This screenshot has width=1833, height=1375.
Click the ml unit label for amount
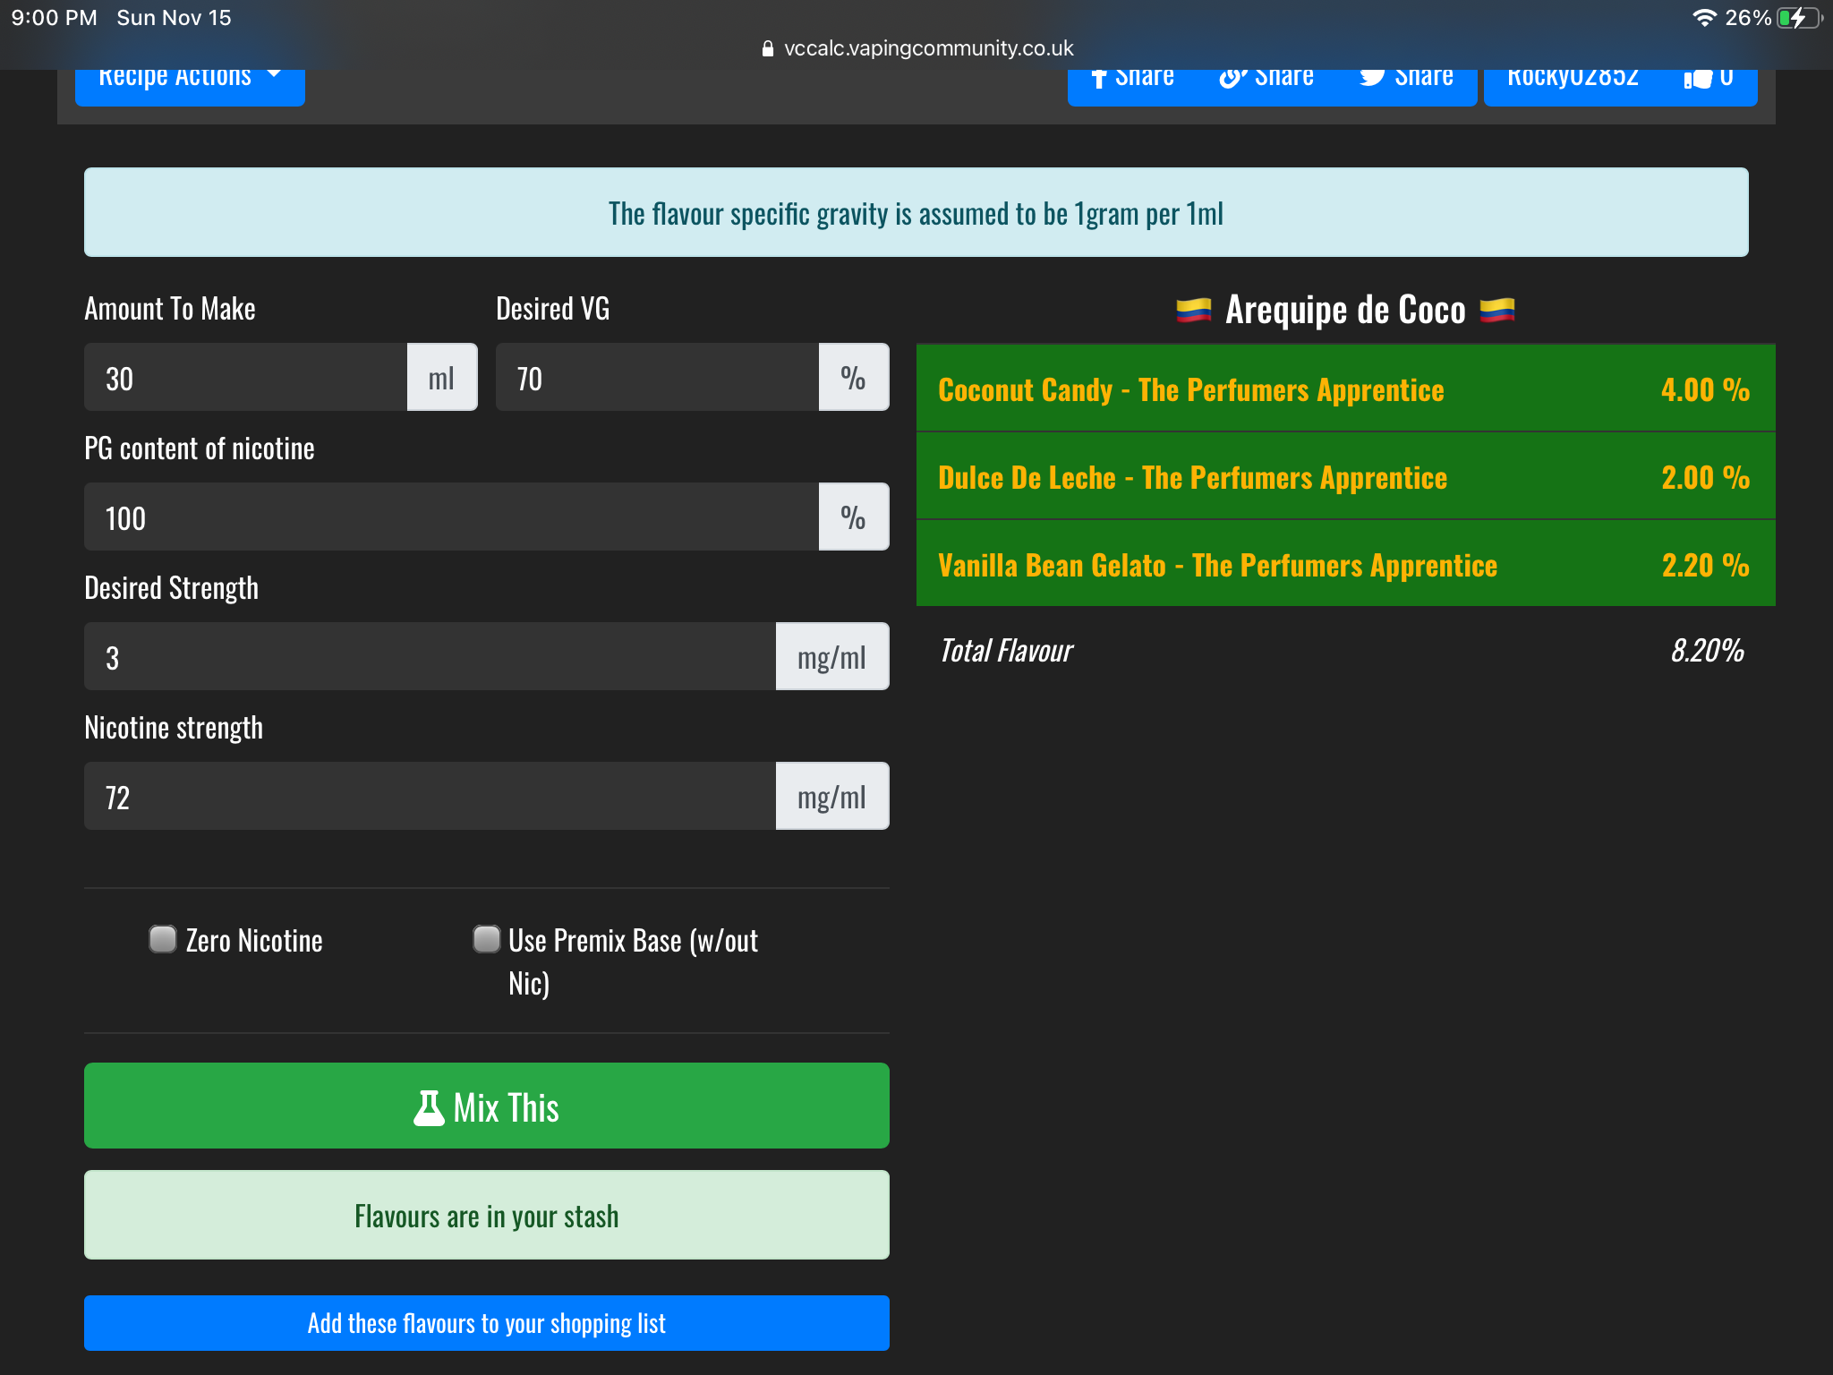click(442, 378)
